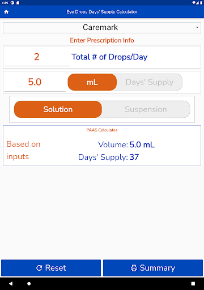204x290 pixels.
Task: Select the mL toggle option
Action: point(92,82)
